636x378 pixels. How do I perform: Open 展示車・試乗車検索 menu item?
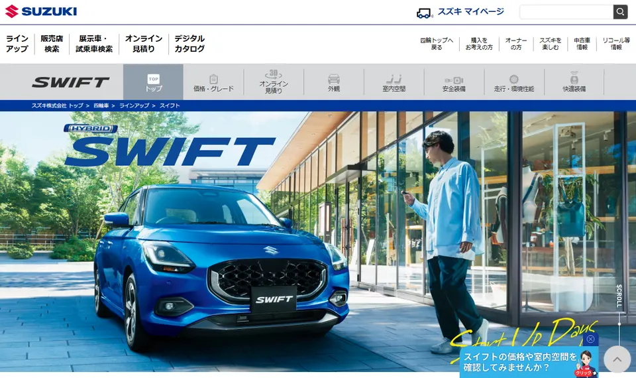coord(94,44)
